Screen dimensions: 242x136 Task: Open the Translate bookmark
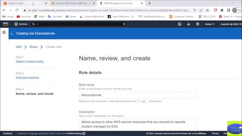coord(55,17)
